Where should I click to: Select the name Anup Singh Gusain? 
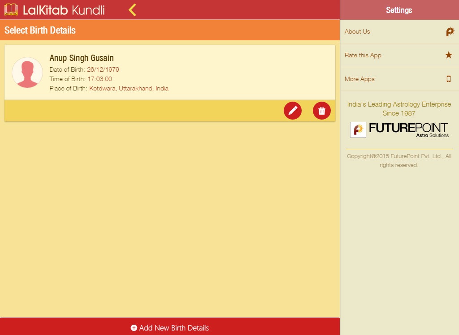pyautogui.click(x=82, y=58)
